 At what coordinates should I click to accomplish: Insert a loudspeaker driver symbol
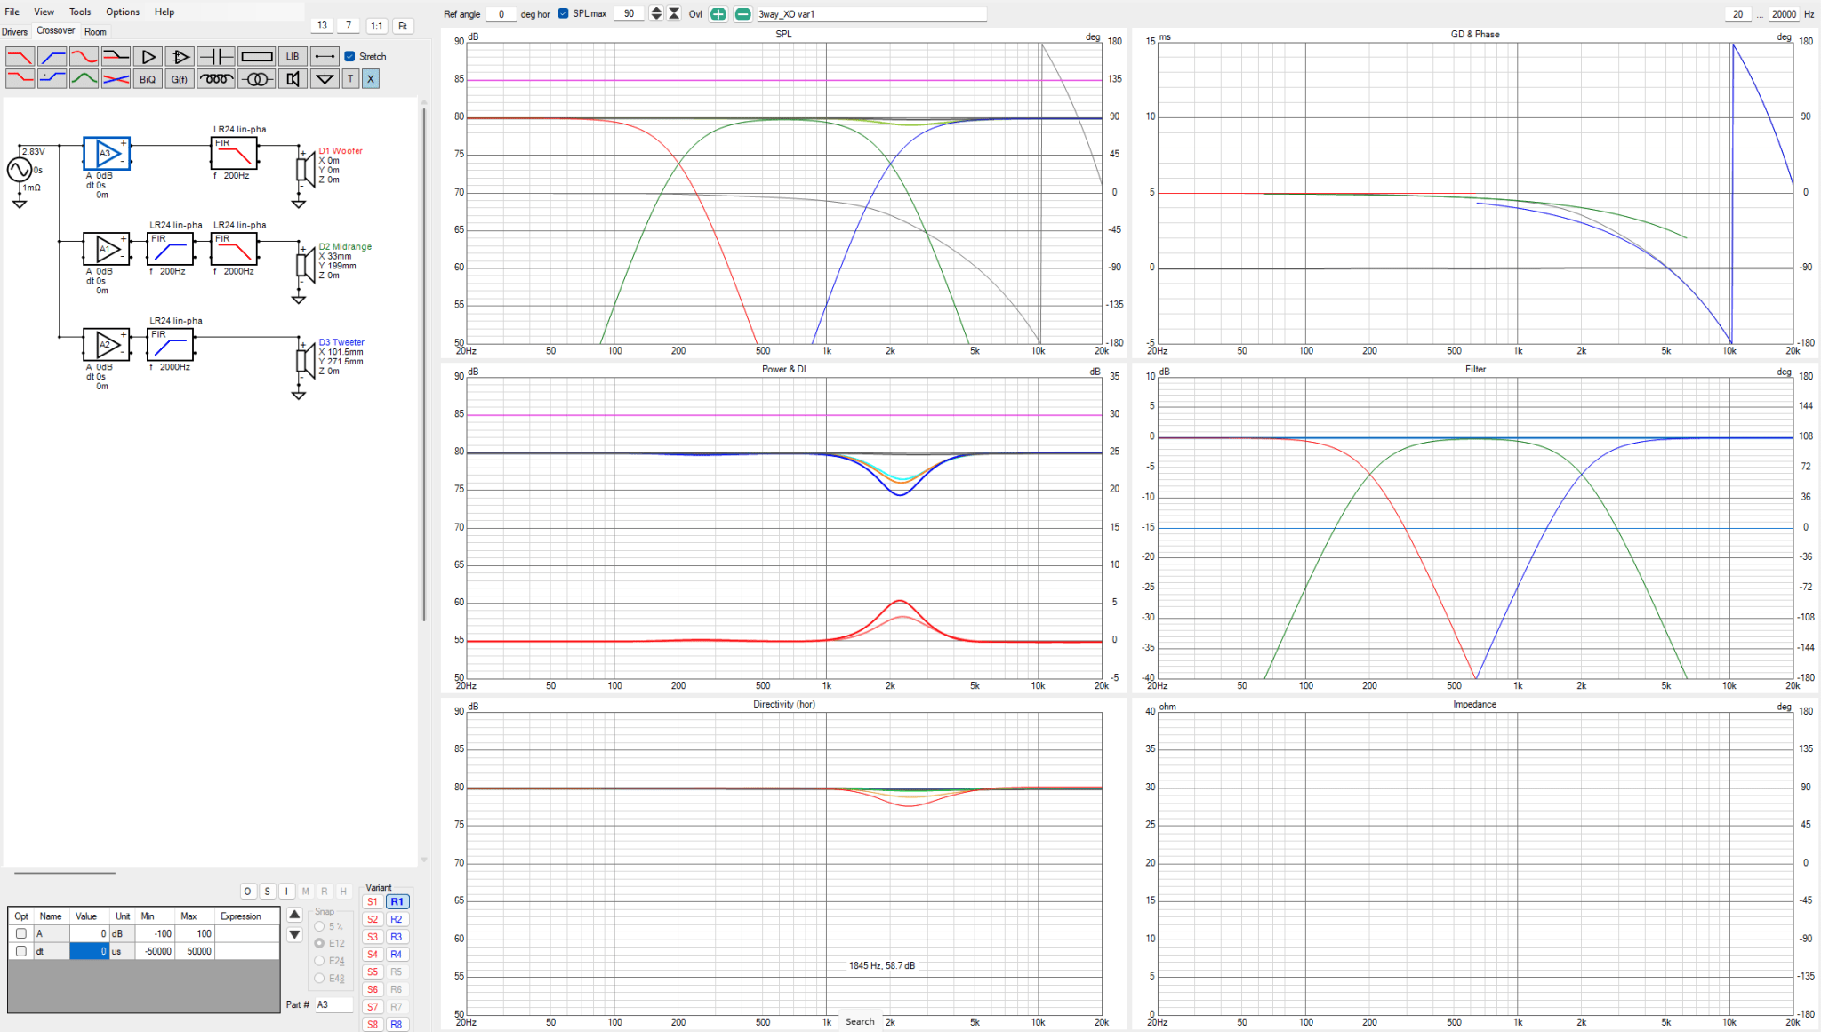click(293, 79)
